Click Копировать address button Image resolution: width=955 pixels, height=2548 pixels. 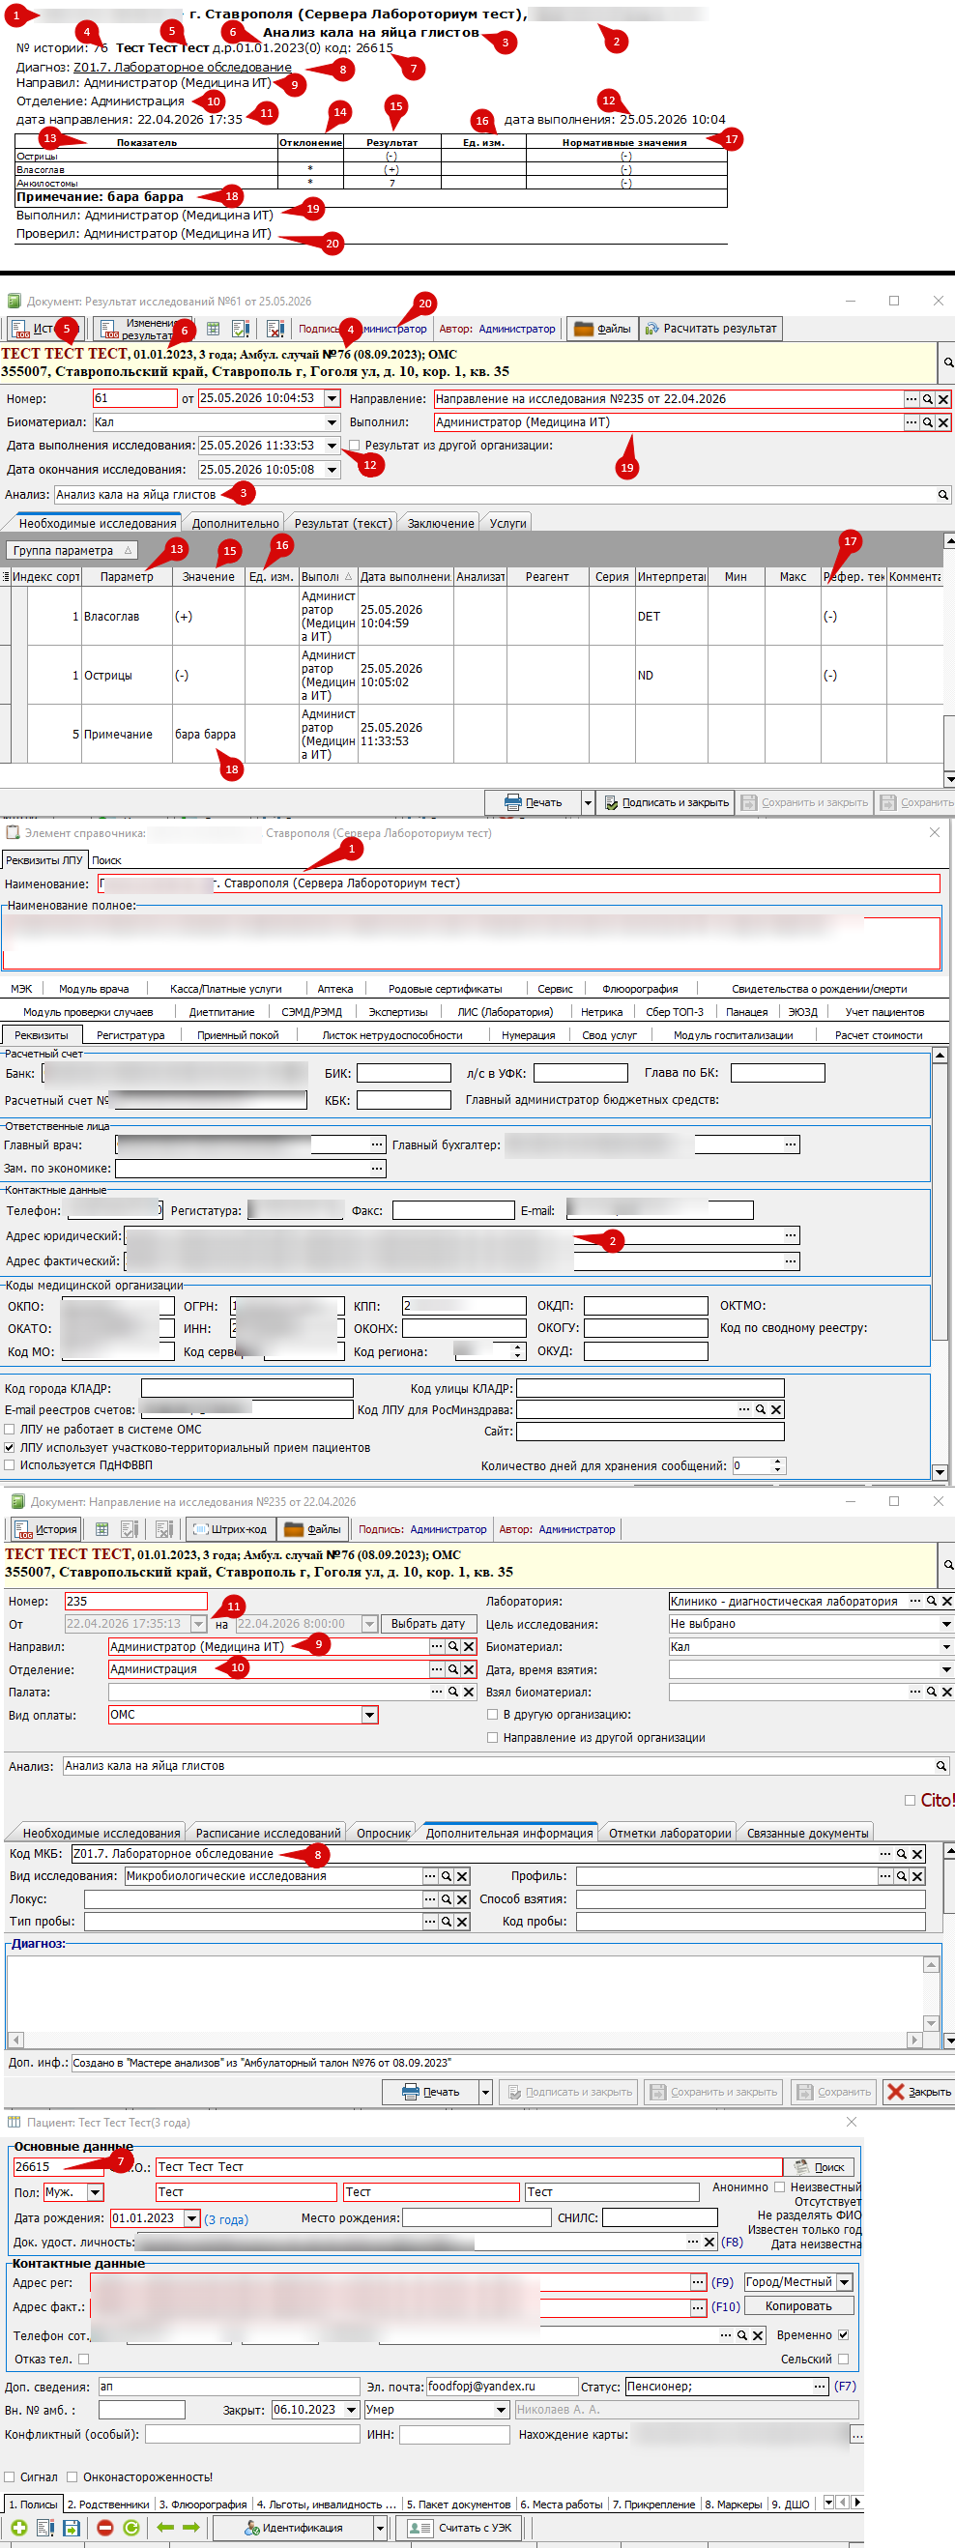pyautogui.click(x=797, y=2305)
